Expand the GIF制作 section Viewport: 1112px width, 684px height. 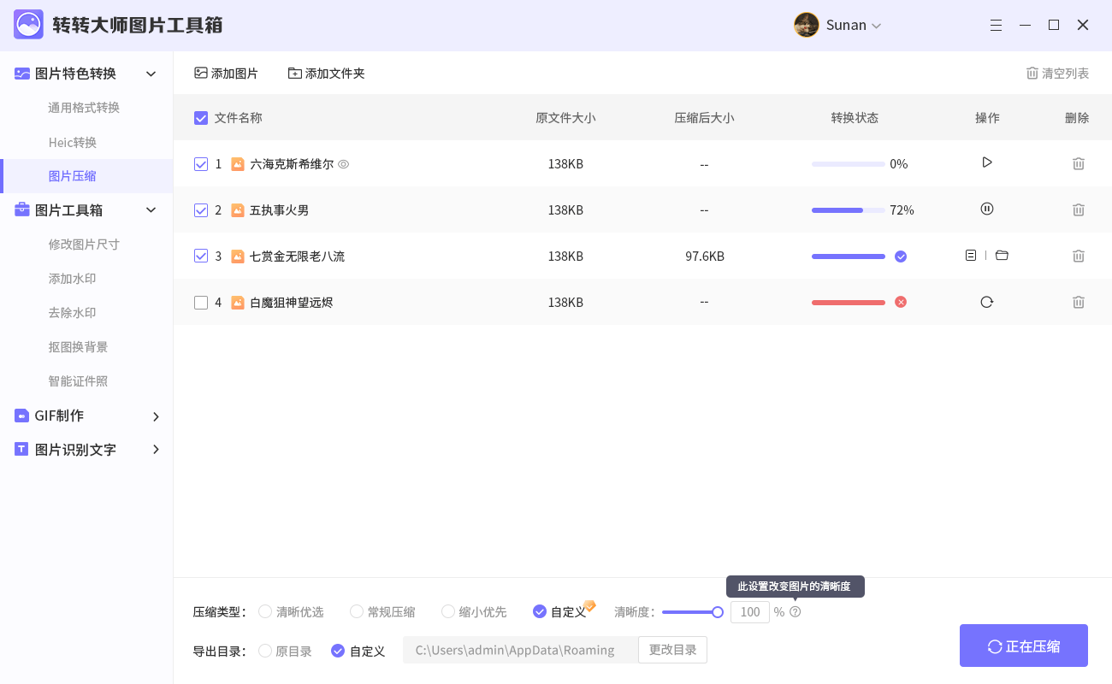(x=156, y=416)
